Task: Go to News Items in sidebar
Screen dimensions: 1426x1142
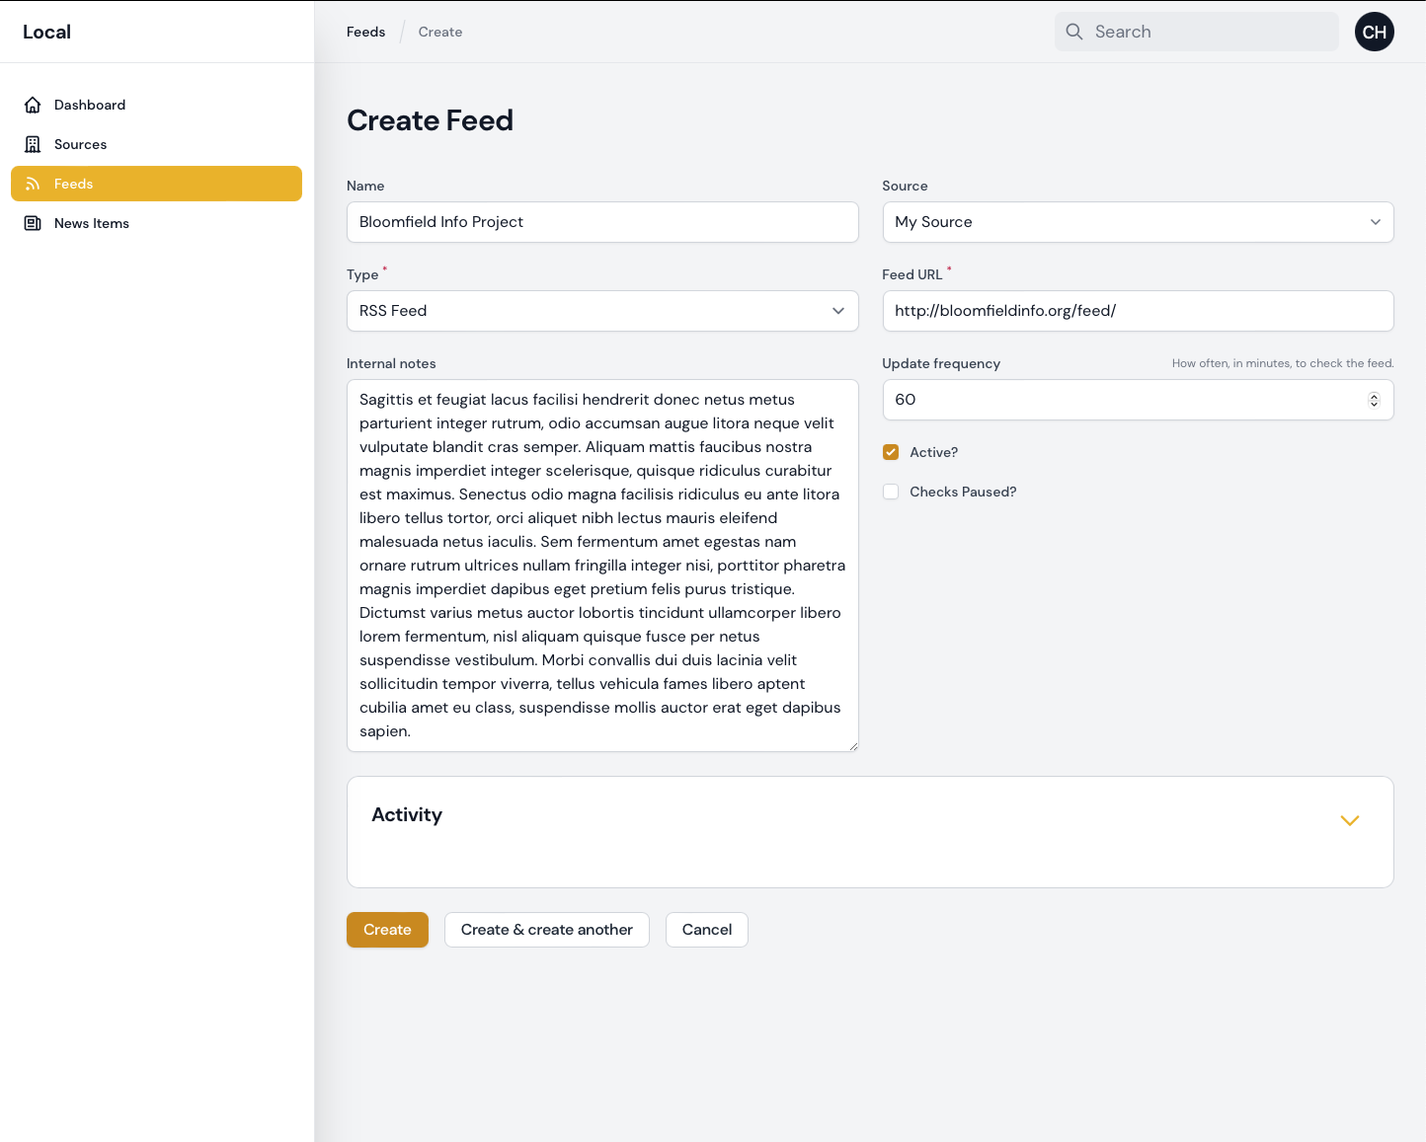Action: pos(91,223)
